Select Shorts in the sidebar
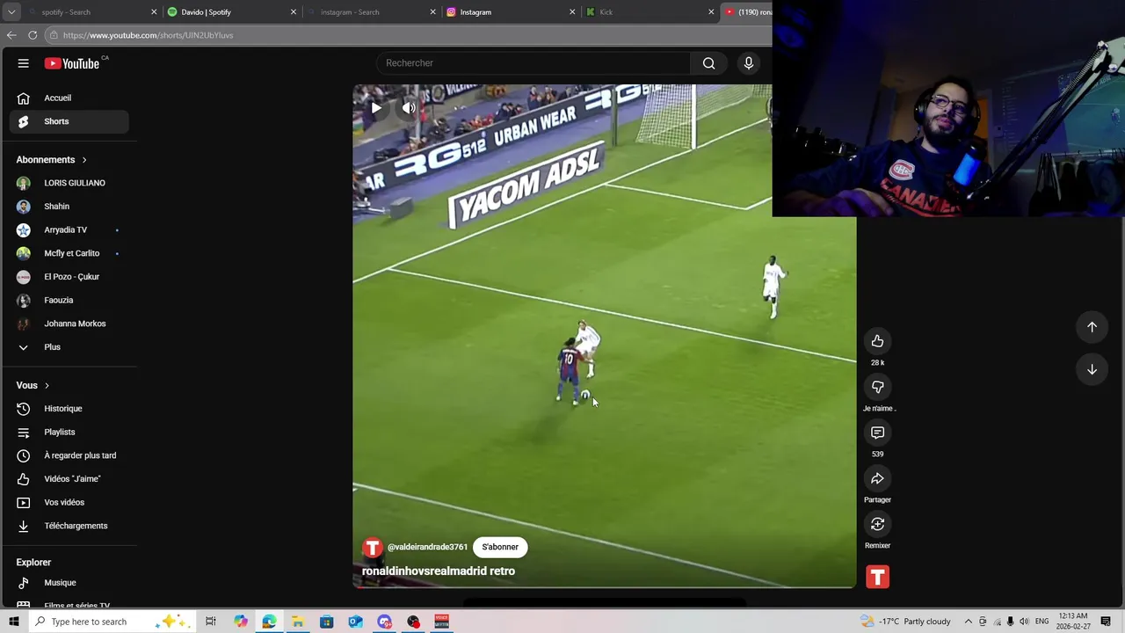 tap(69, 121)
